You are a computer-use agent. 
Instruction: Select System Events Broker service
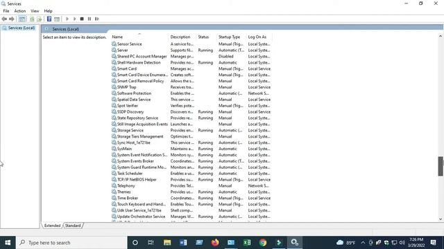(x=191, y=161)
